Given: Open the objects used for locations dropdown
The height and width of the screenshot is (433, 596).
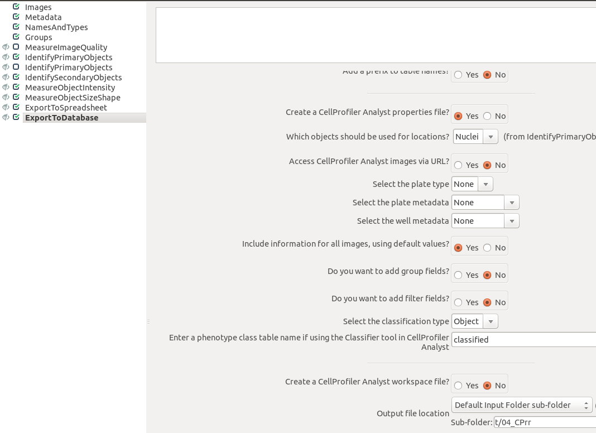Looking at the screenshot, I should click(490, 136).
